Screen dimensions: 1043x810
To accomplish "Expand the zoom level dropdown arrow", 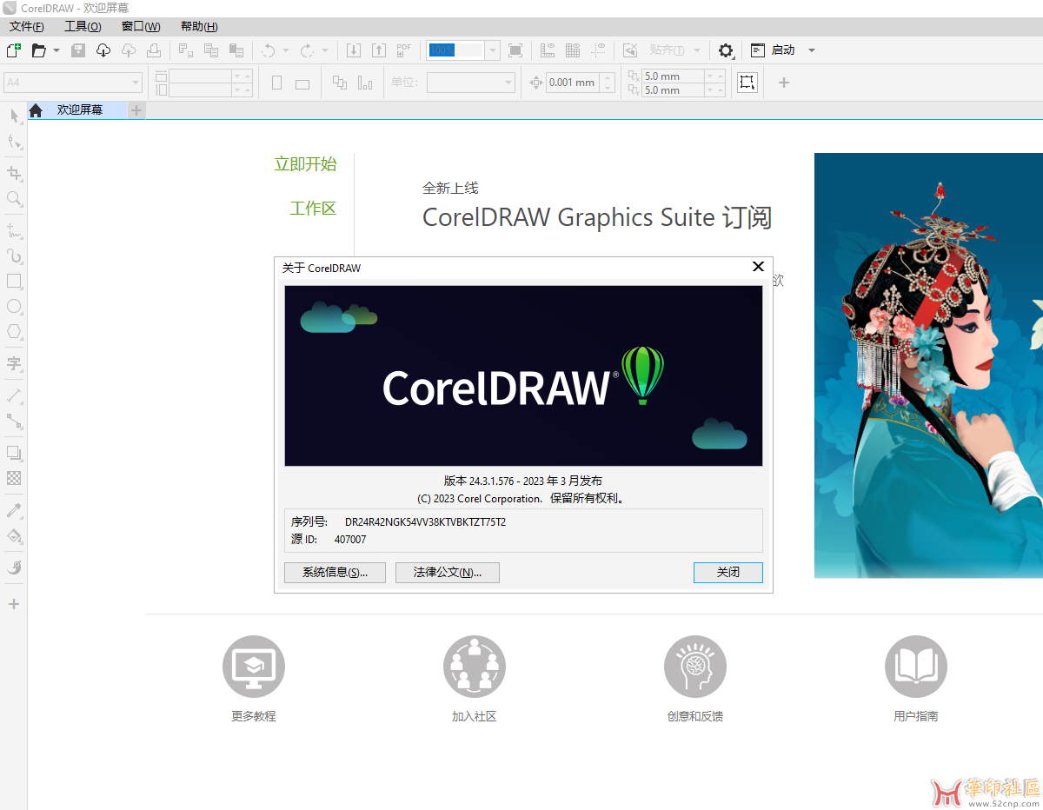I will [x=493, y=50].
